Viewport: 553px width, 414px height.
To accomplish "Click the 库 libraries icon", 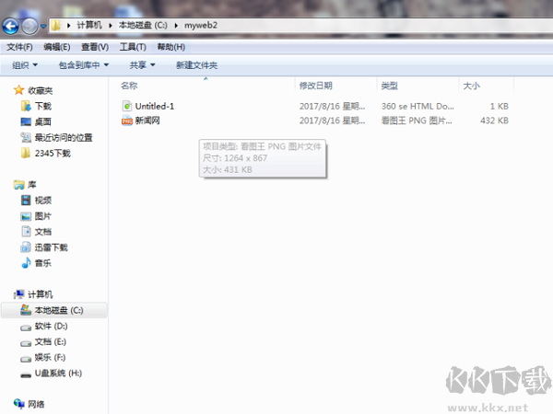I will pyautogui.click(x=19, y=185).
